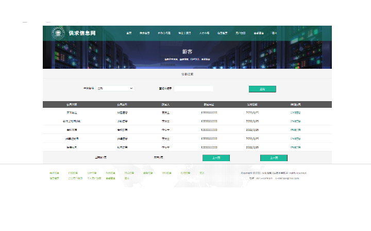Expand the category dropdown showing 全部

pyautogui.click(x=115, y=88)
